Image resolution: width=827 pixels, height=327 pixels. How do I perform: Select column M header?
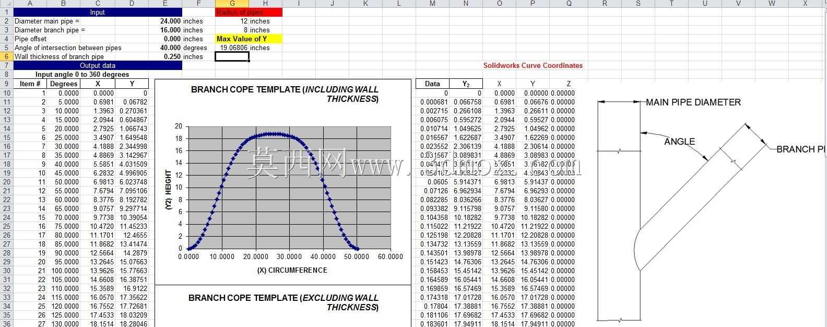[x=432, y=4]
